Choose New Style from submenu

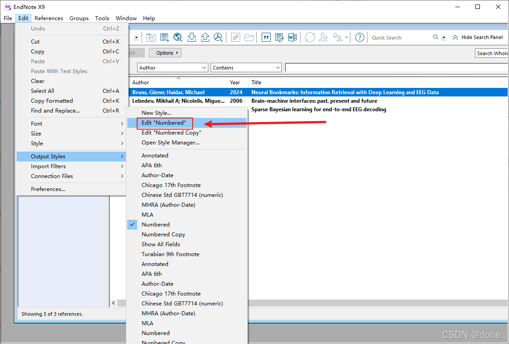[187, 113]
